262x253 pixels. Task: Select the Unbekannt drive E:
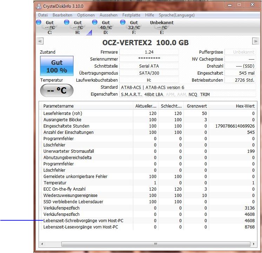162,27
